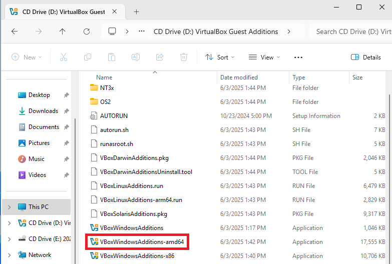392x264 pixels.
Task: Click the autorun.sh file icon
Action: [x=94, y=129]
